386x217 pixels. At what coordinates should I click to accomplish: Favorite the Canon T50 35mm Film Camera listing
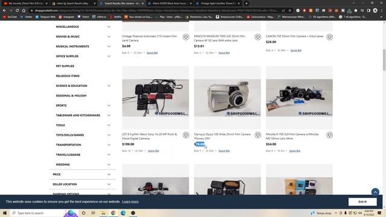tap(330, 37)
